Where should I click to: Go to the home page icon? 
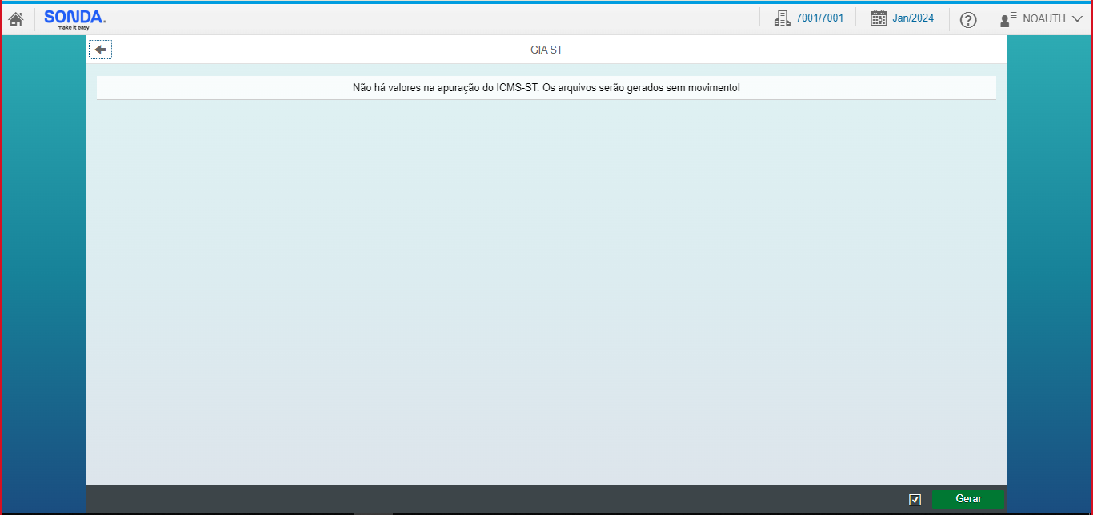(x=16, y=19)
